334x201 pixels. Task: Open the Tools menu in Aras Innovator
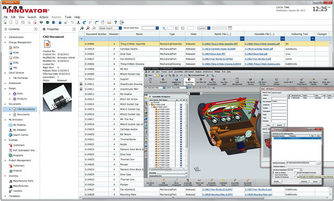pyautogui.click(x=68, y=17)
